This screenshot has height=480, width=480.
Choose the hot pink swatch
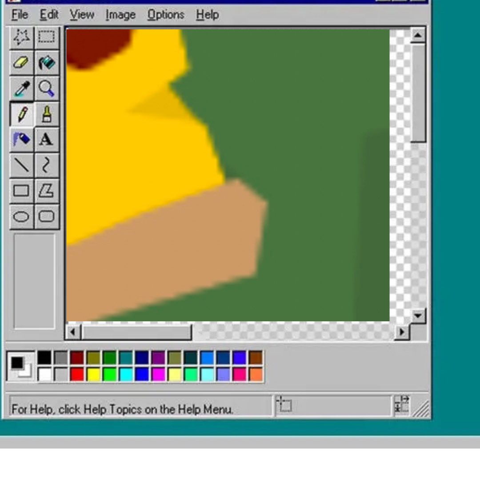pos(240,374)
